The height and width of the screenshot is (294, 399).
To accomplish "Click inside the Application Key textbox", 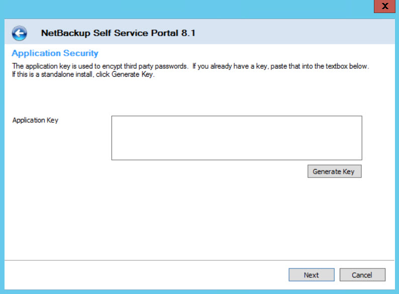I will 237,138.
